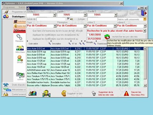This screenshot has width=153, height=115.
Task: Open the Suivi Pas de Conditions dropdown
Action: point(55,26)
